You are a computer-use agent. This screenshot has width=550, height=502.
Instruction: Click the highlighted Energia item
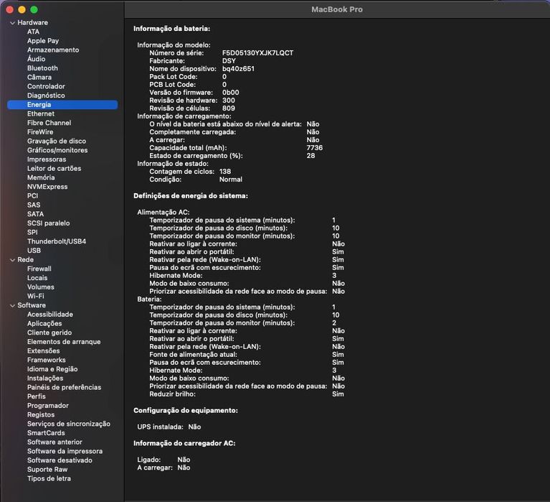click(39, 105)
